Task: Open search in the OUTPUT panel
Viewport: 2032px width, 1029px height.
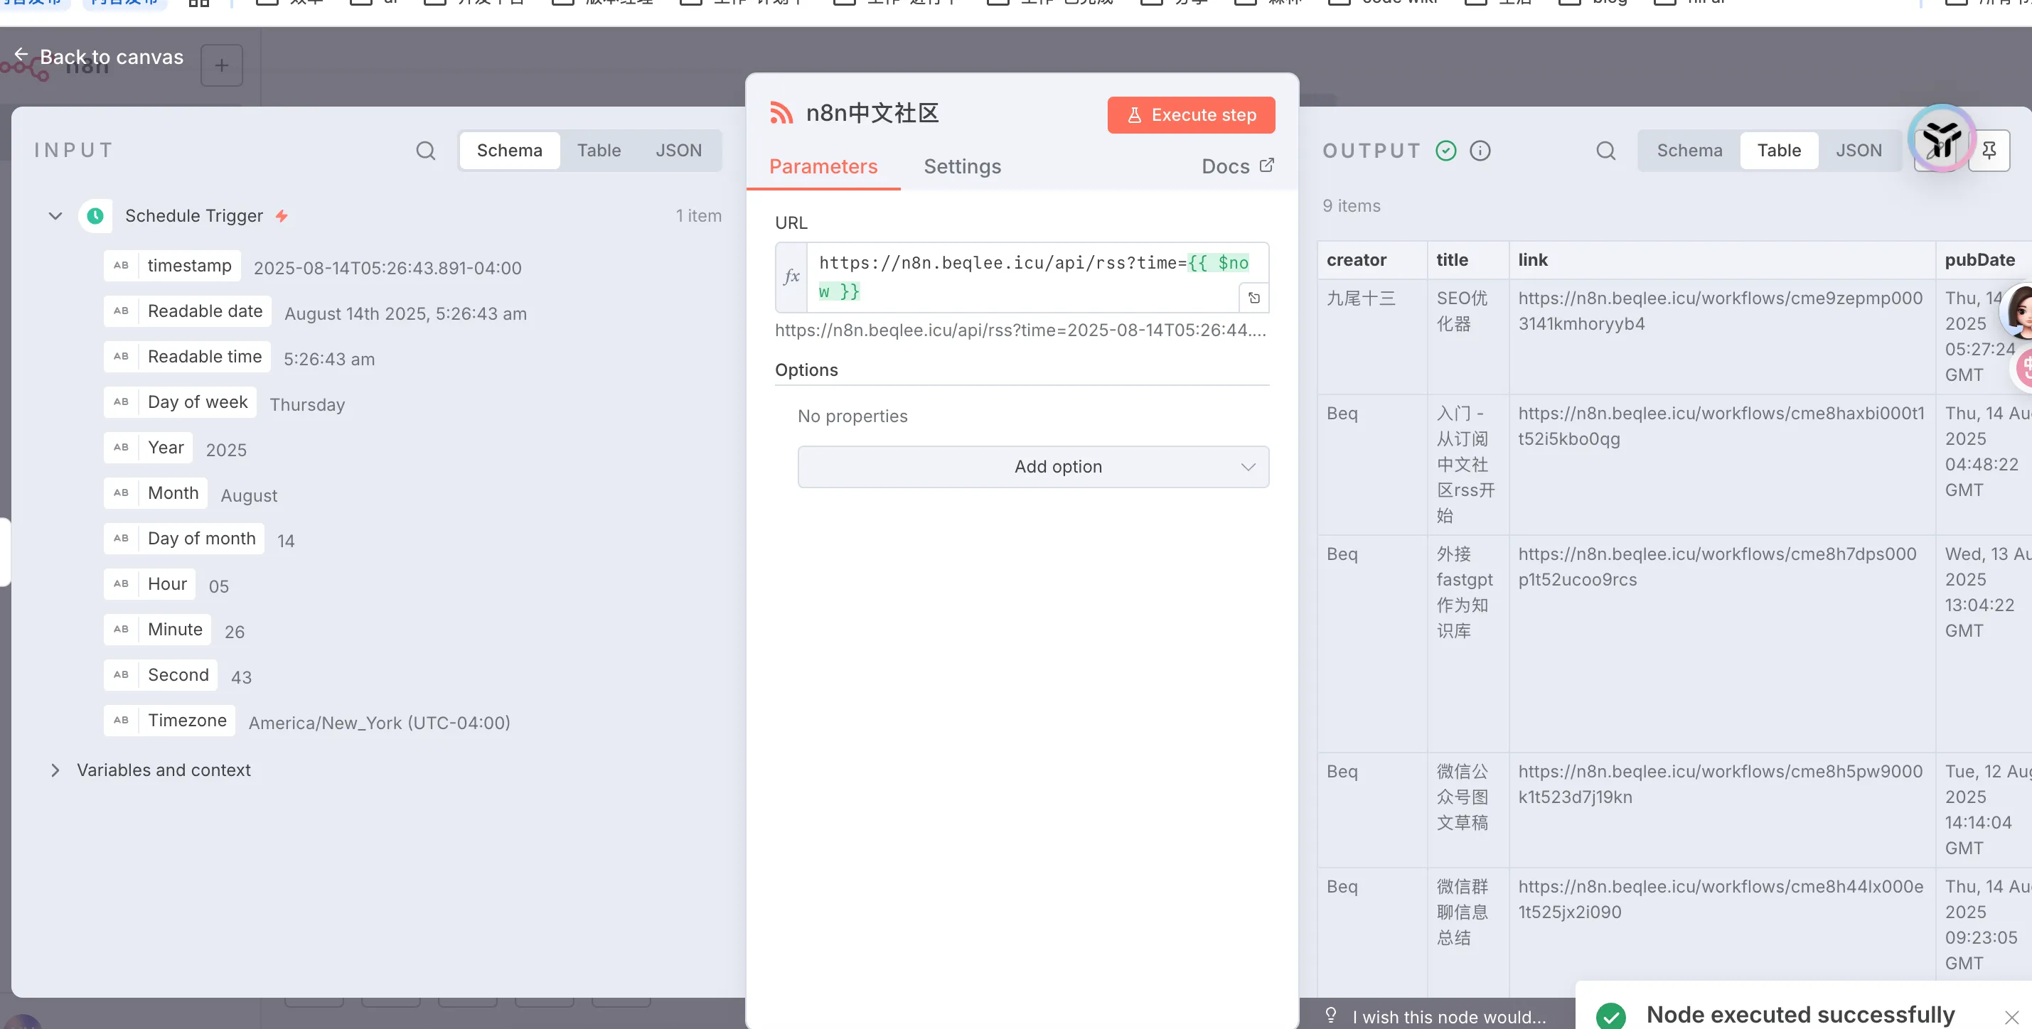Action: 1606,151
